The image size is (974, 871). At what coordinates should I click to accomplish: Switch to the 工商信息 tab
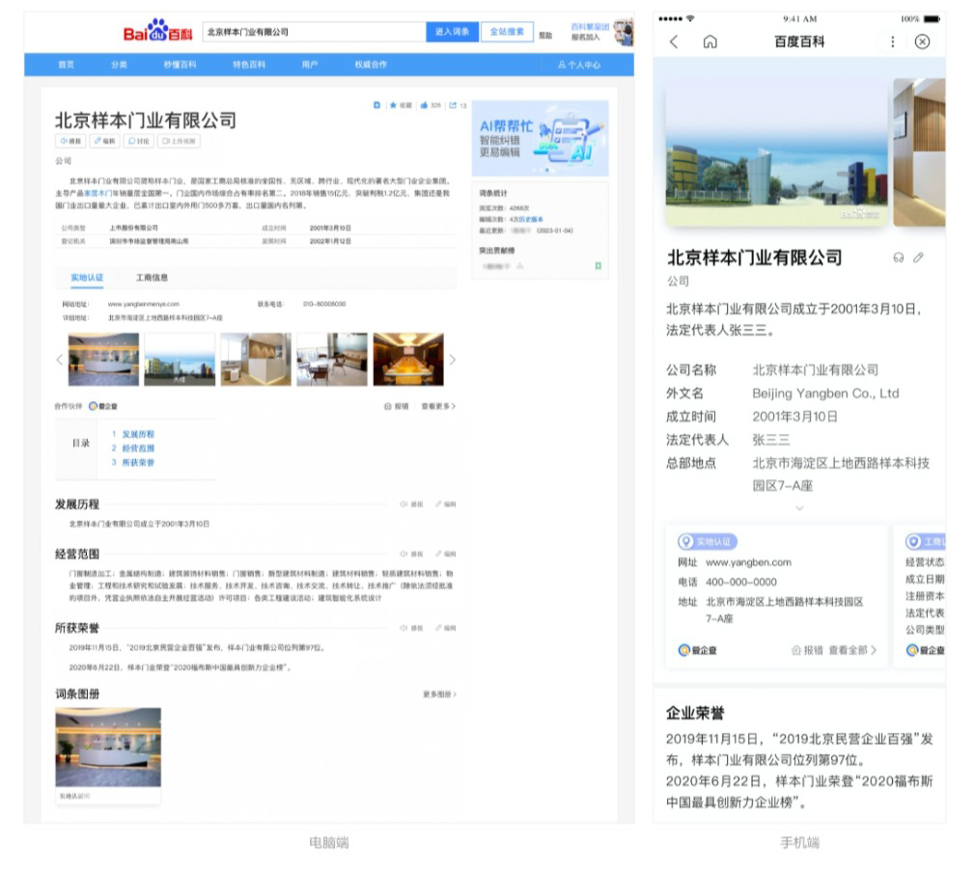[x=152, y=278]
